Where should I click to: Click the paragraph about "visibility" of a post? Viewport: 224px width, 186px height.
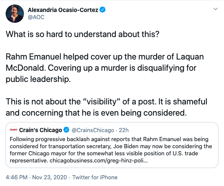[x=106, y=107]
